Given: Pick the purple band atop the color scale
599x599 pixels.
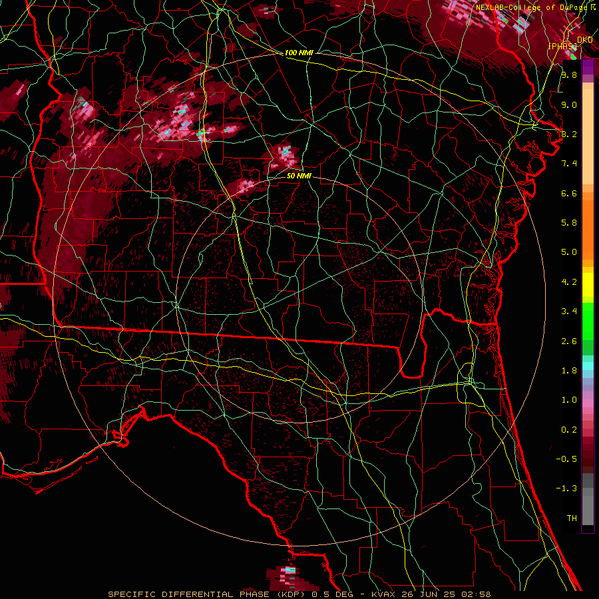Looking at the screenshot, I should (588, 67).
